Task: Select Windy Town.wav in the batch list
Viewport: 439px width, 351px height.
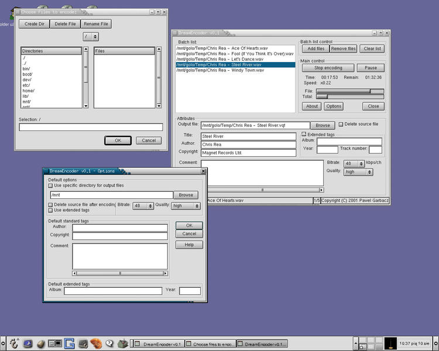Action: click(235, 70)
